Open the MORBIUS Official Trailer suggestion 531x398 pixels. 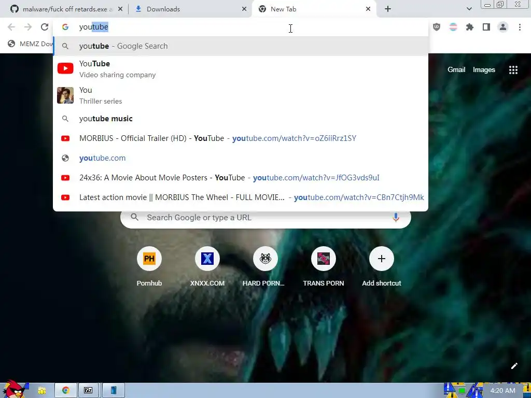[x=241, y=138]
